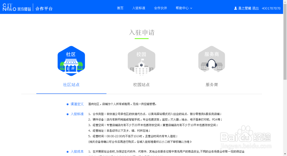This screenshot has width=287, height=156.
Task: Open the 入驻标准 navigation item
Action: [139, 8]
